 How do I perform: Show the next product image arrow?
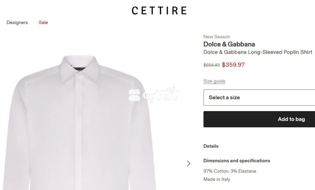[x=189, y=163]
